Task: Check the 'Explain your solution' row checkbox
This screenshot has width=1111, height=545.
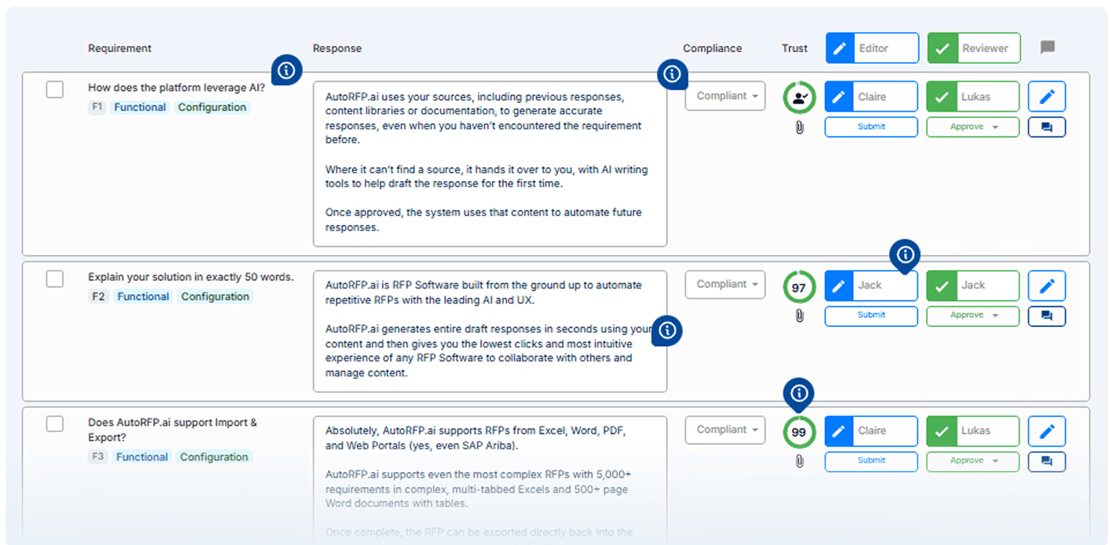Action: click(x=55, y=278)
